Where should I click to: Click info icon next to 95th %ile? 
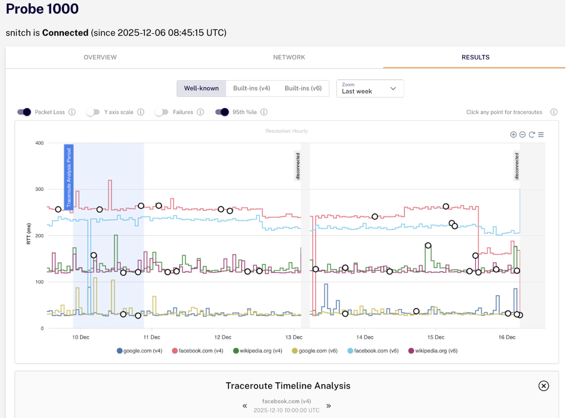point(264,112)
